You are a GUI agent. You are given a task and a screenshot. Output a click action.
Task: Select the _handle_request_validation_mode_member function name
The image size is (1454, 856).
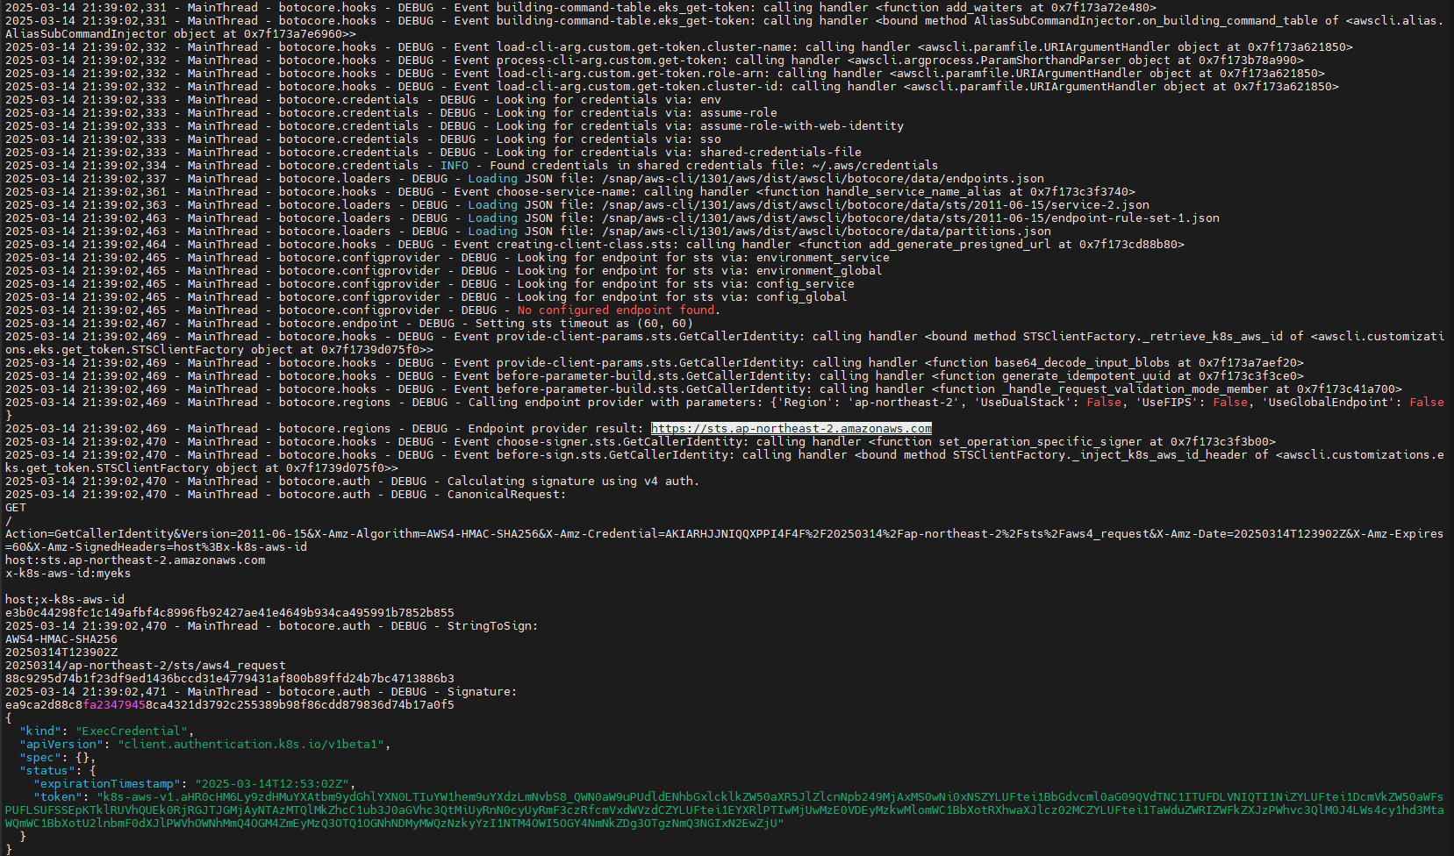pos(1135,389)
